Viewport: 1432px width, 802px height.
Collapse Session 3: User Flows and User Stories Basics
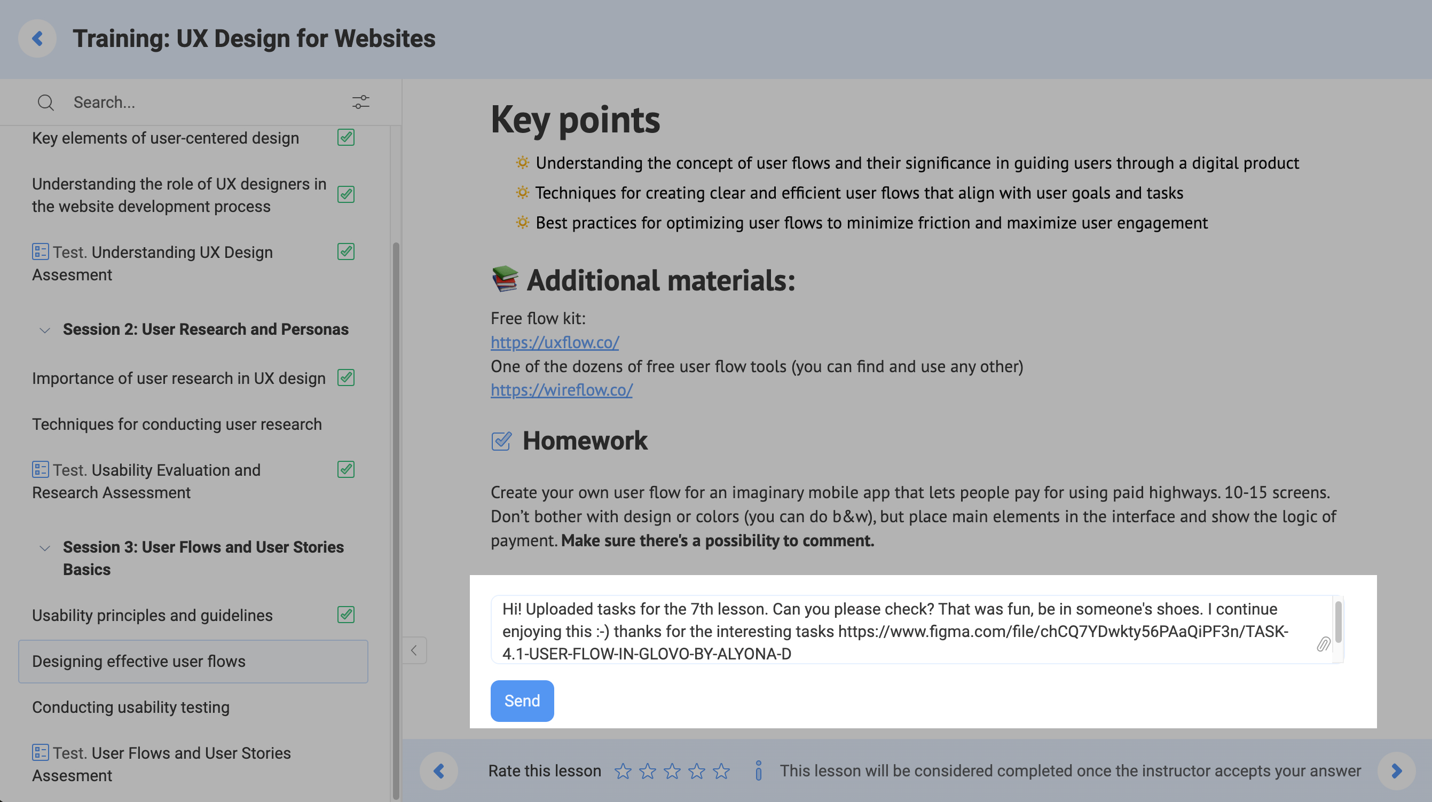click(45, 548)
